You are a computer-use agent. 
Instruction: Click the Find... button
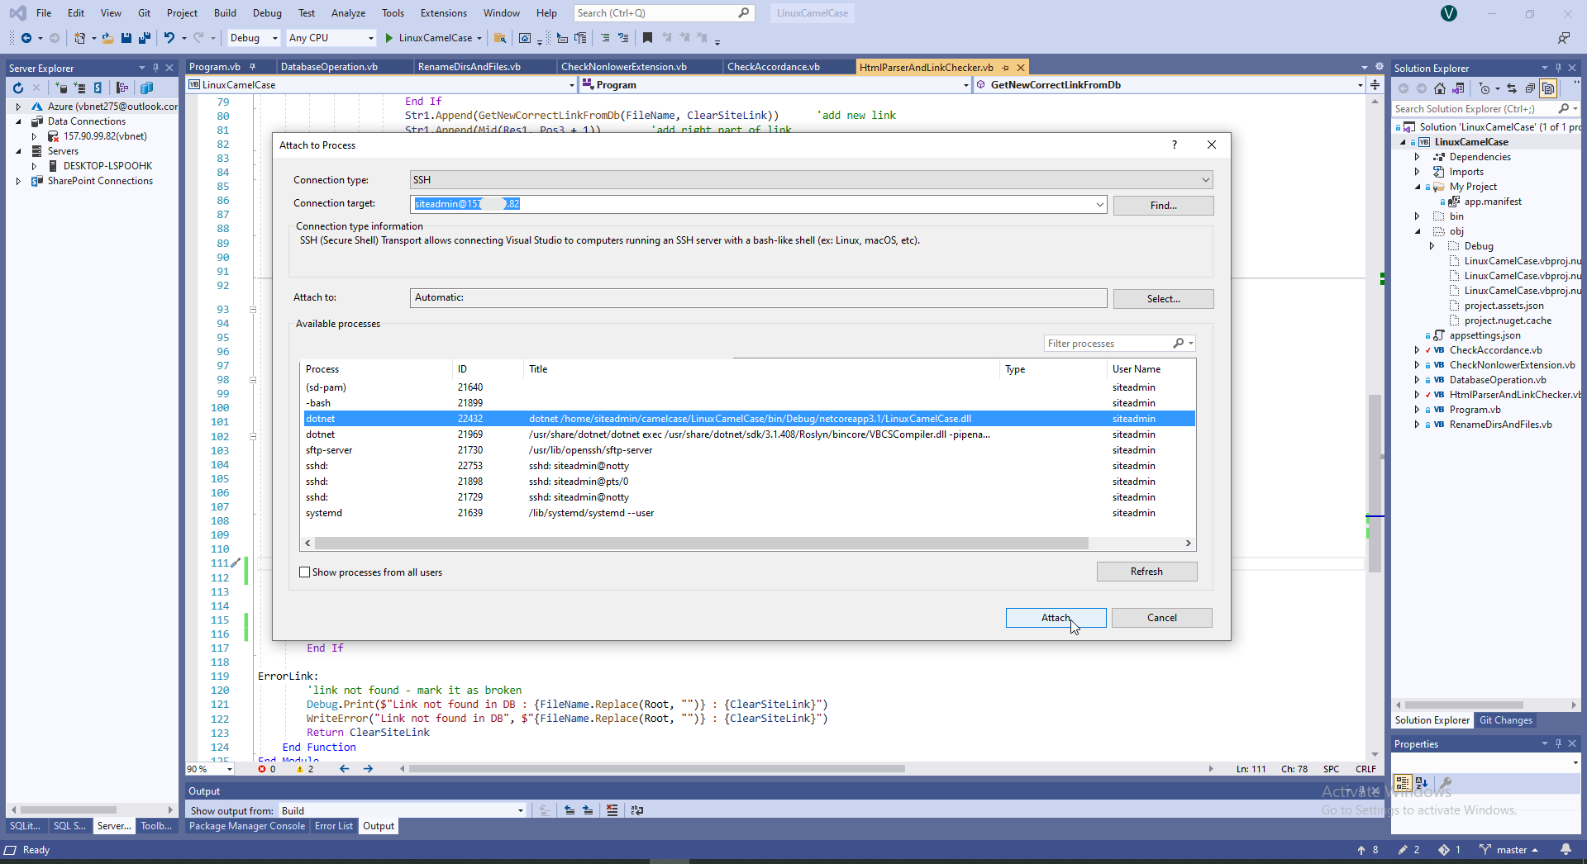click(x=1163, y=206)
